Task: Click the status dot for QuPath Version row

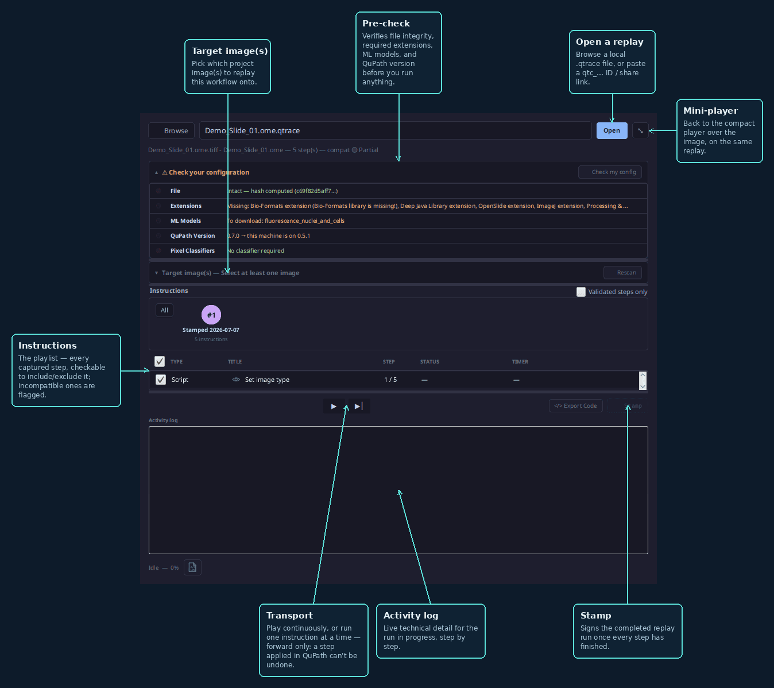Action: pos(158,236)
